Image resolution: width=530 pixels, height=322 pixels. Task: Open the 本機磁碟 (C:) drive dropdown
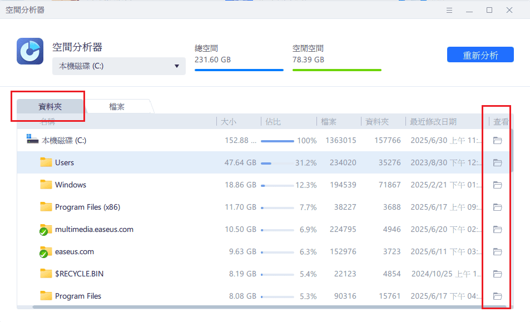(x=119, y=66)
